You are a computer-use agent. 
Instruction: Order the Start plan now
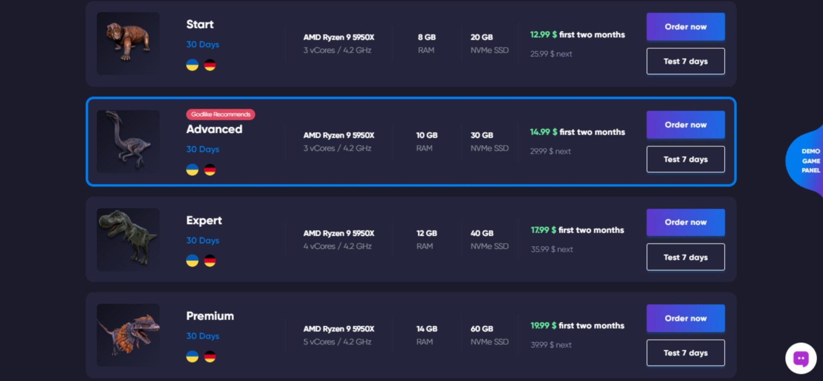tap(685, 27)
